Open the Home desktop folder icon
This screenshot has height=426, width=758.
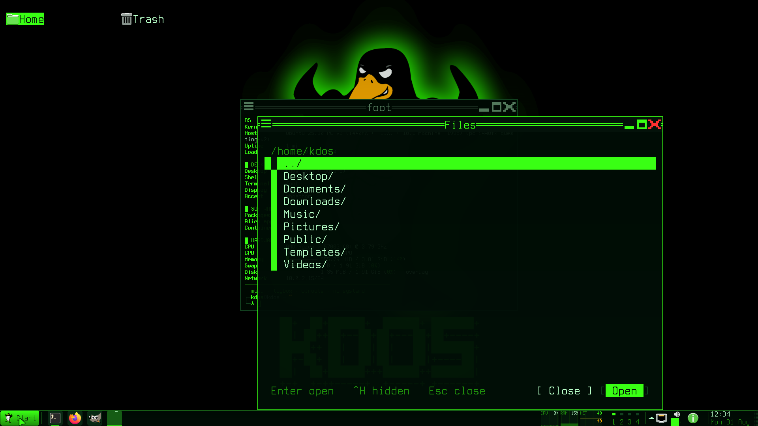(x=25, y=19)
